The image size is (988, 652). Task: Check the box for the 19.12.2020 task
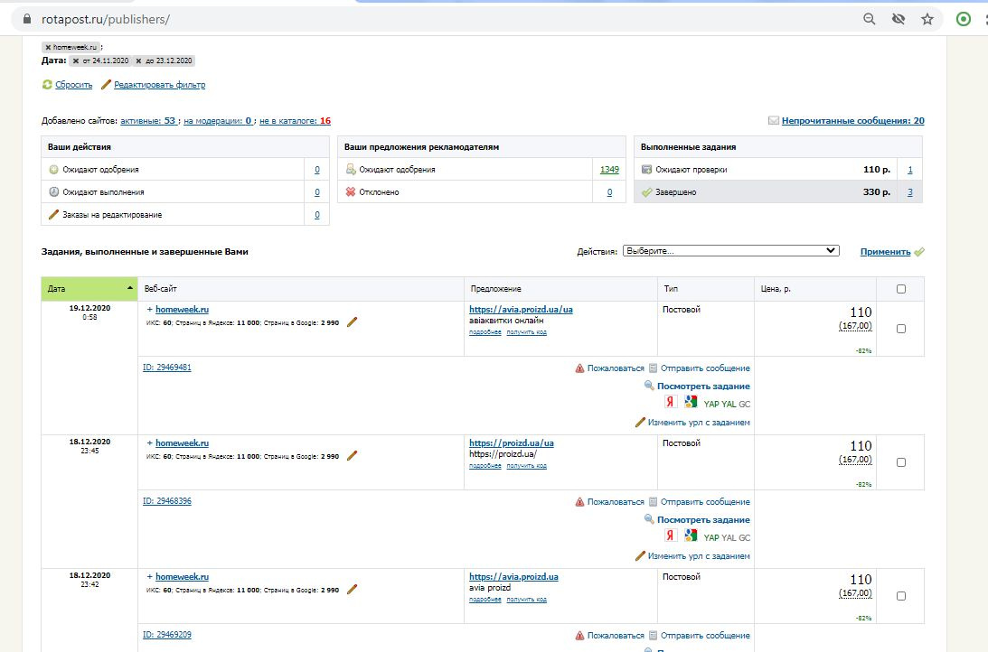click(x=901, y=329)
